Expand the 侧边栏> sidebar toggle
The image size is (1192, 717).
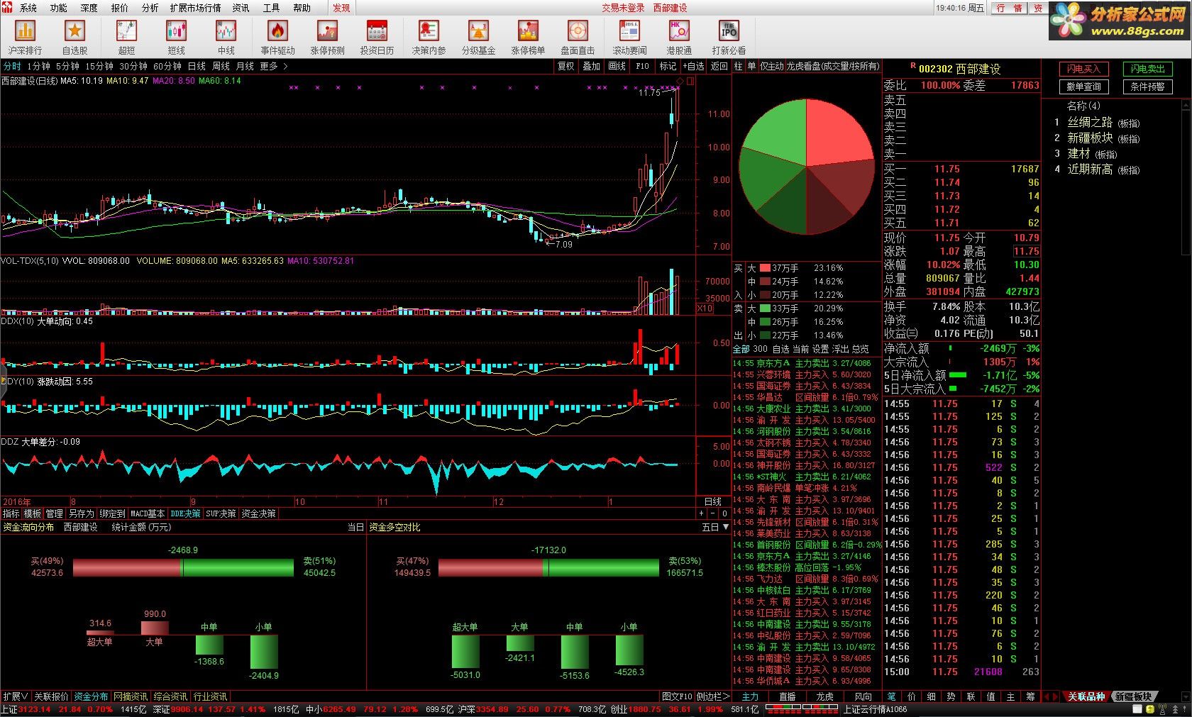[x=713, y=696]
